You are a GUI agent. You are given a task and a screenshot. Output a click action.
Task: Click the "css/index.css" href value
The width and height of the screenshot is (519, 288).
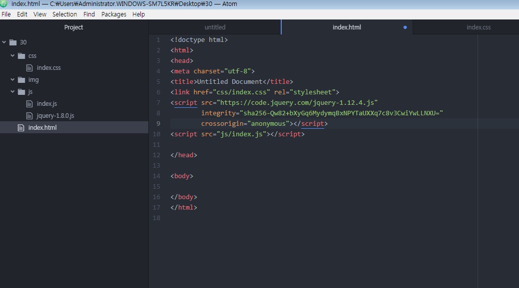click(241, 92)
